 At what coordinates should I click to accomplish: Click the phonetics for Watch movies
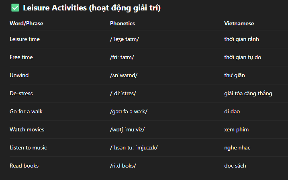[x=127, y=129]
